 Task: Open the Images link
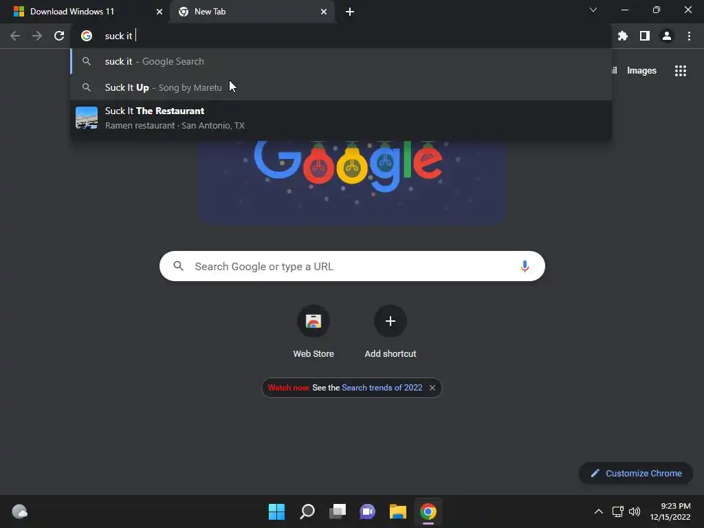coord(641,71)
